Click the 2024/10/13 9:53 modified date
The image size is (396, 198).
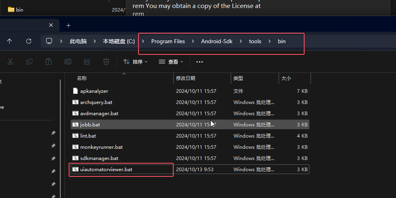click(x=195, y=169)
